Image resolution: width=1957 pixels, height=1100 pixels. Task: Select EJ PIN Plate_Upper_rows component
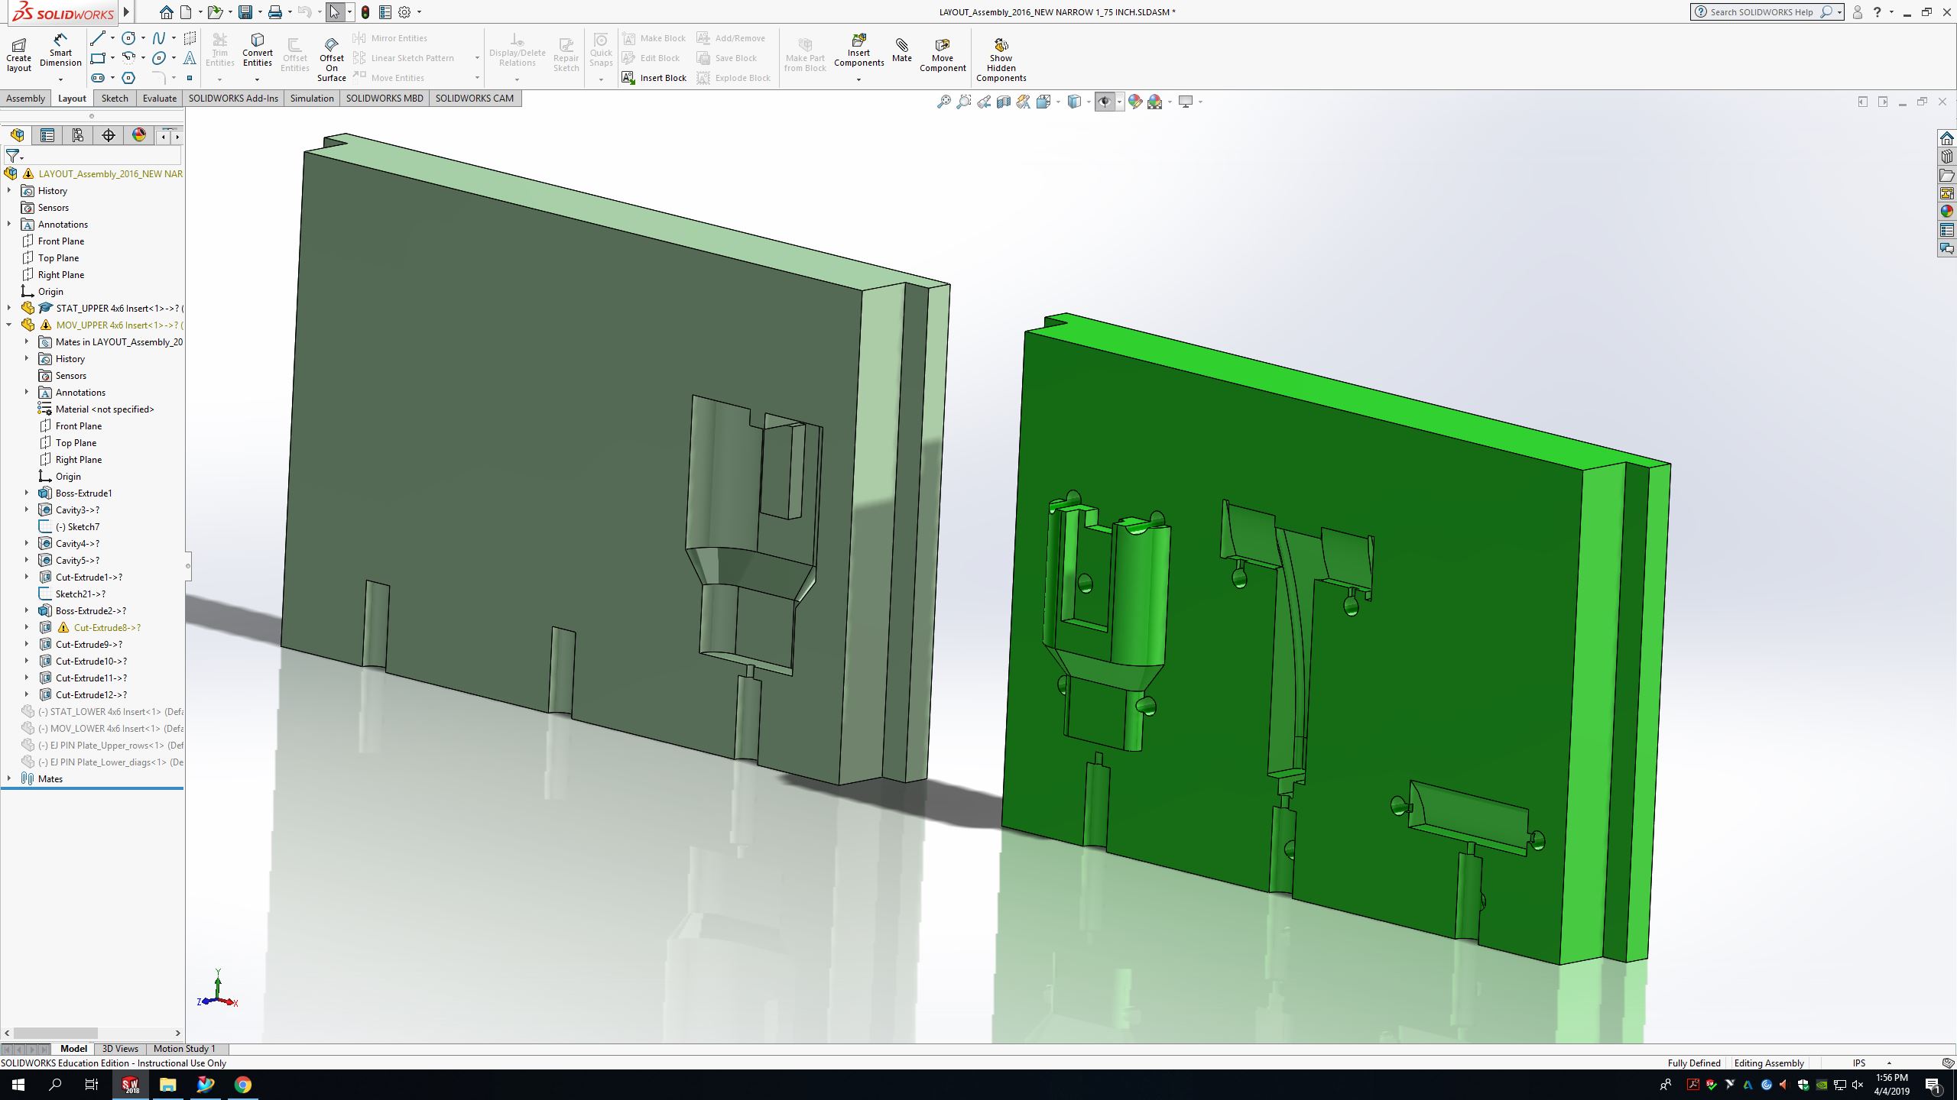click(x=102, y=745)
